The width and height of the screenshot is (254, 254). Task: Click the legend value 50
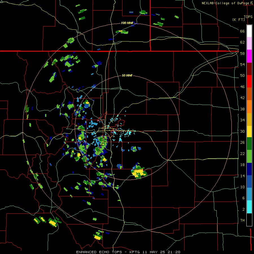242,76
